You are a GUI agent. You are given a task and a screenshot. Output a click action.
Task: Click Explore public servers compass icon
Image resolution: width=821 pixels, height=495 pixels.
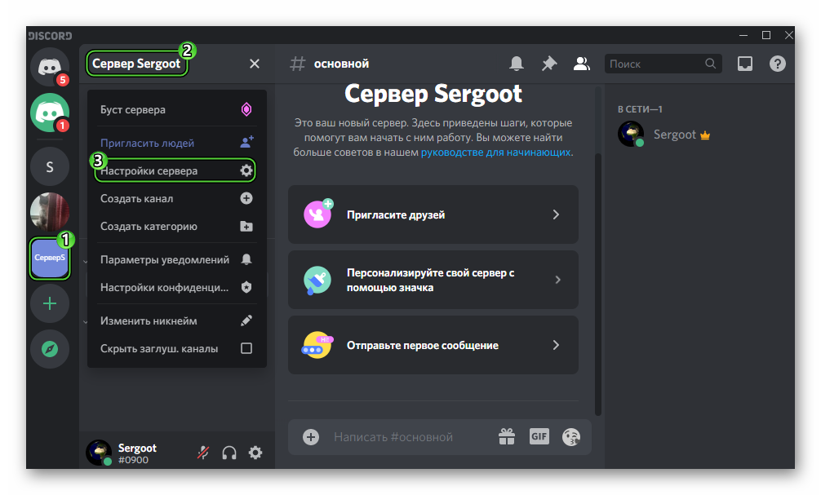(50, 349)
